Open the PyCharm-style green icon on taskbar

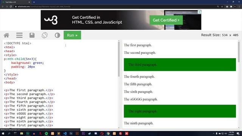28,133
